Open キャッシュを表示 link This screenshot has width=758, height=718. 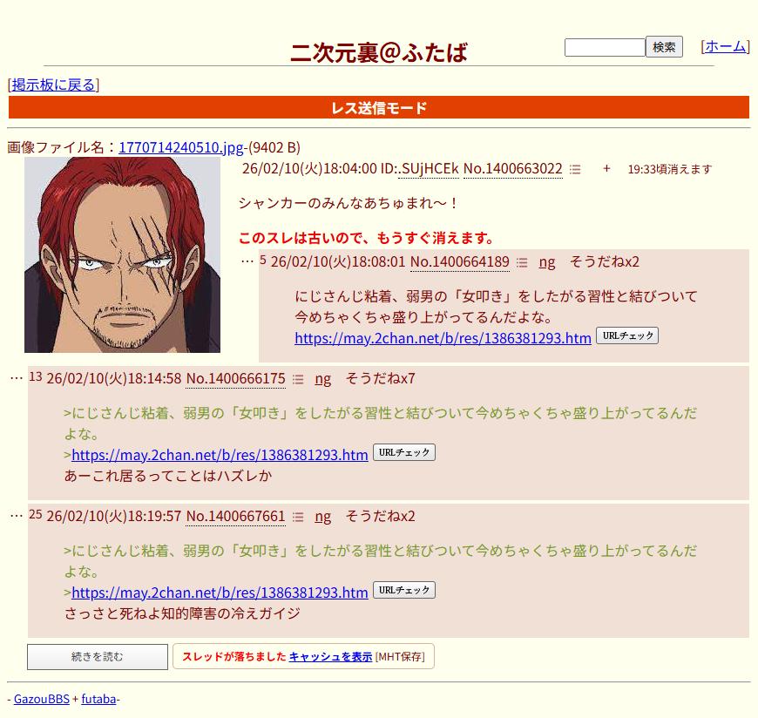[331, 657]
